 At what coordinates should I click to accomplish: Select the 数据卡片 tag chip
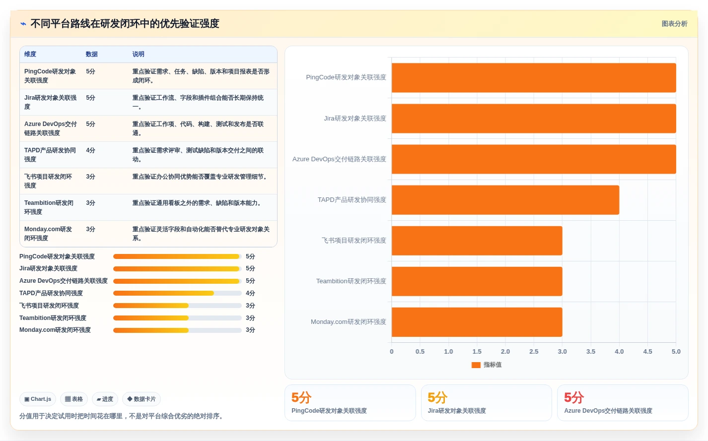[x=142, y=399]
